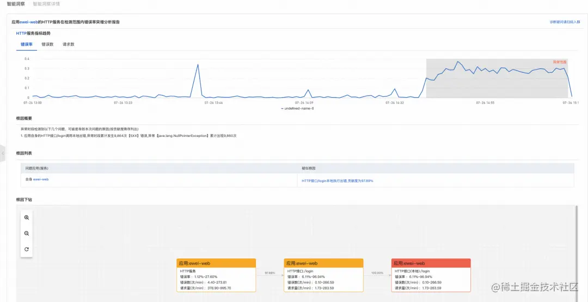This screenshot has height=302, width=588.
Task: Click the 问题应用(服务) column header
Action: click(x=37, y=168)
